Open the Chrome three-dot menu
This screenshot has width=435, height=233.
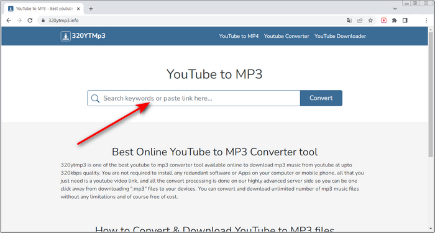[x=426, y=21]
